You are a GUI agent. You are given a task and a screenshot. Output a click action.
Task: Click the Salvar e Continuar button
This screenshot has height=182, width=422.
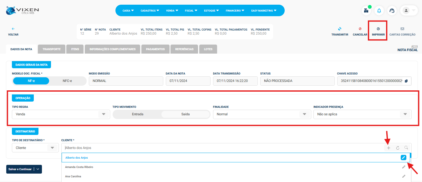(20, 169)
